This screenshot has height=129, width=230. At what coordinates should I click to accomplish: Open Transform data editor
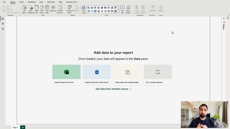pyautogui.click(x=70, y=9)
